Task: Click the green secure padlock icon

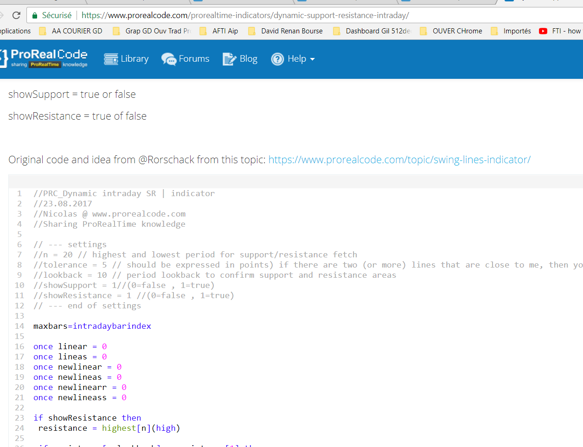Action: click(35, 15)
